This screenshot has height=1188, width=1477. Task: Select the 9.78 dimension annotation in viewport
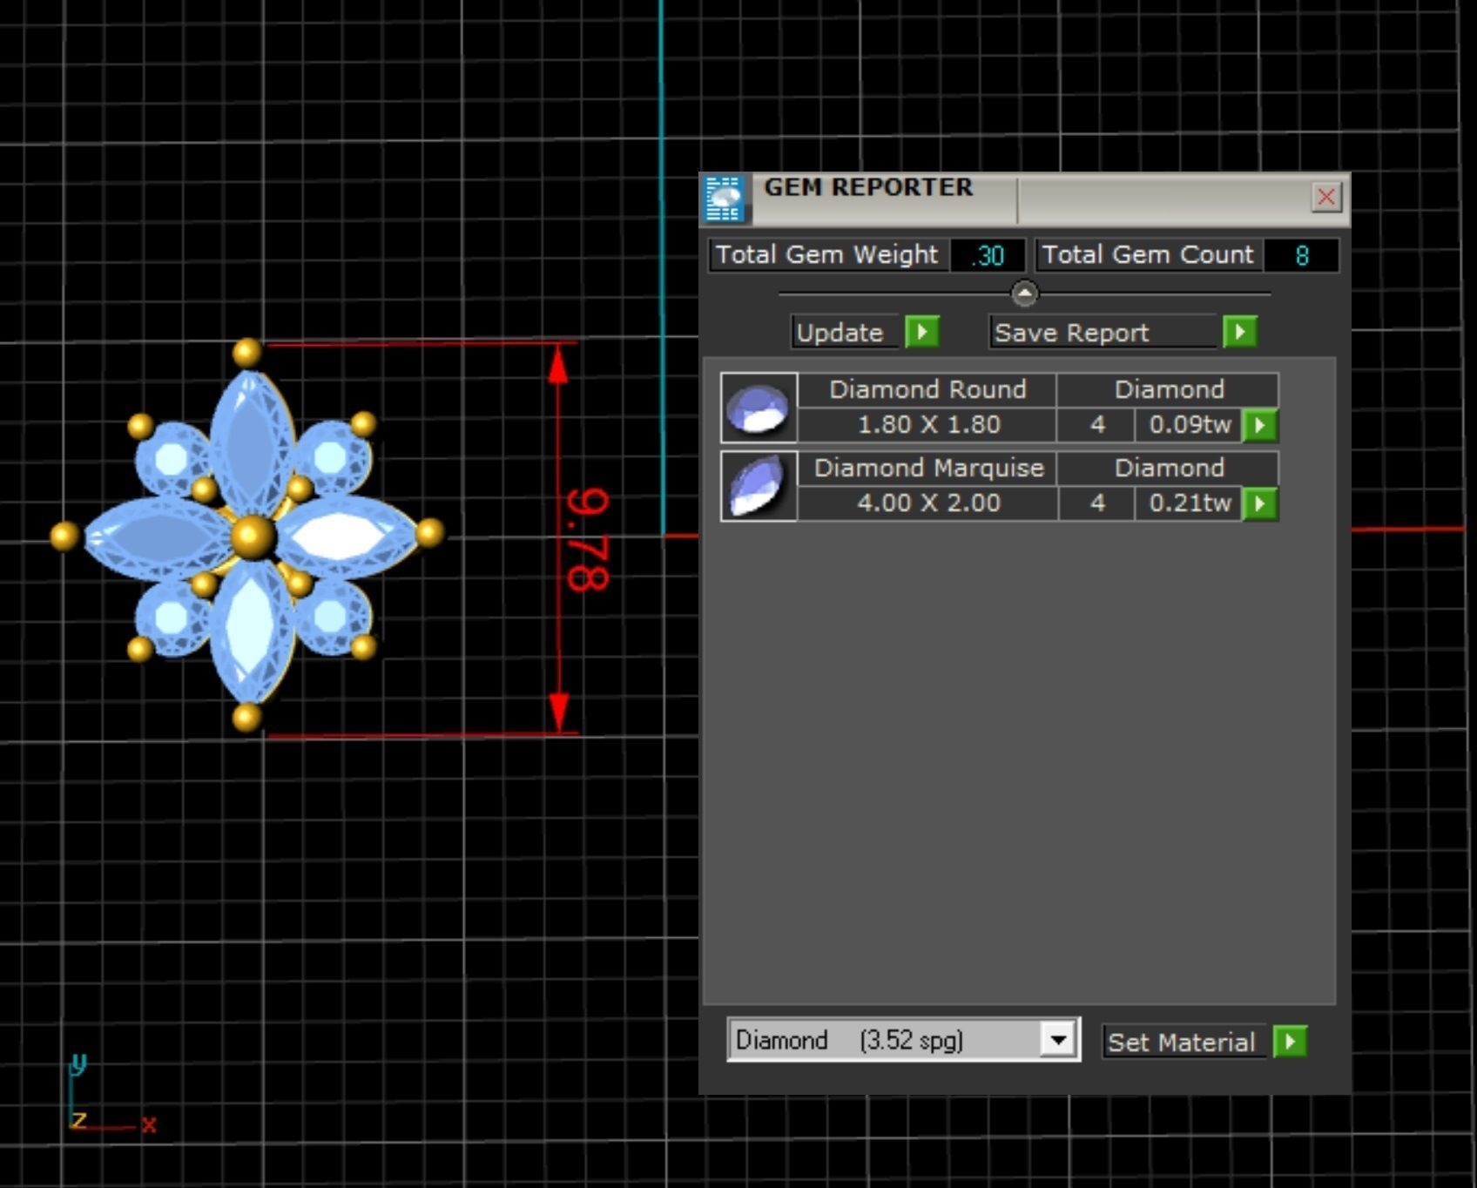(588, 540)
